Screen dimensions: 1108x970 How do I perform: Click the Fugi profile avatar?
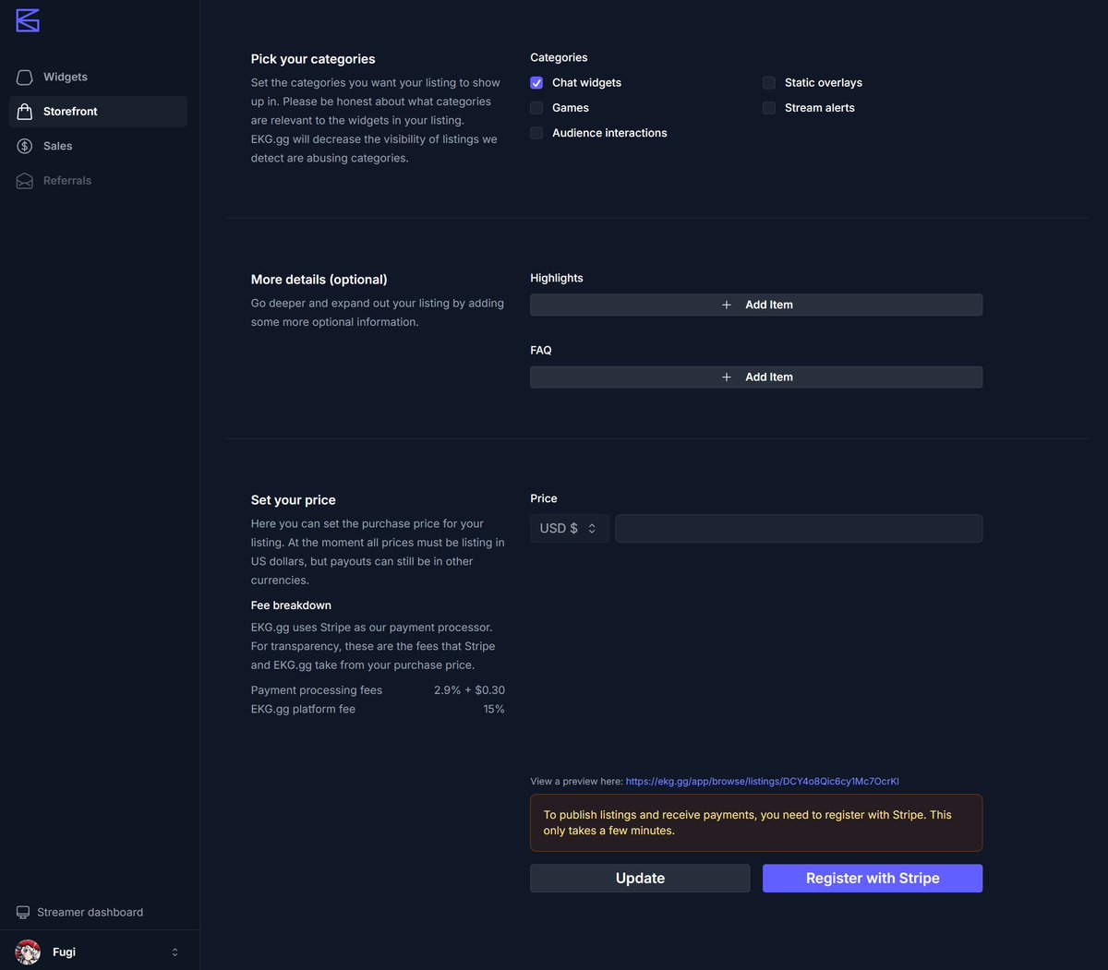pyautogui.click(x=28, y=952)
